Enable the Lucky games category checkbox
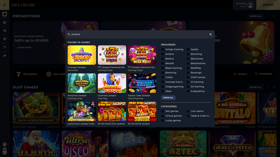The width and height of the screenshot is (280, 157). (x=162, y=120)
